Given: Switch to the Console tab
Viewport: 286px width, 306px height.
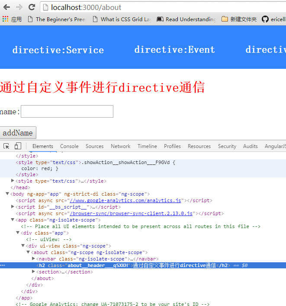Looking at the screenshot, I should 69,146.
